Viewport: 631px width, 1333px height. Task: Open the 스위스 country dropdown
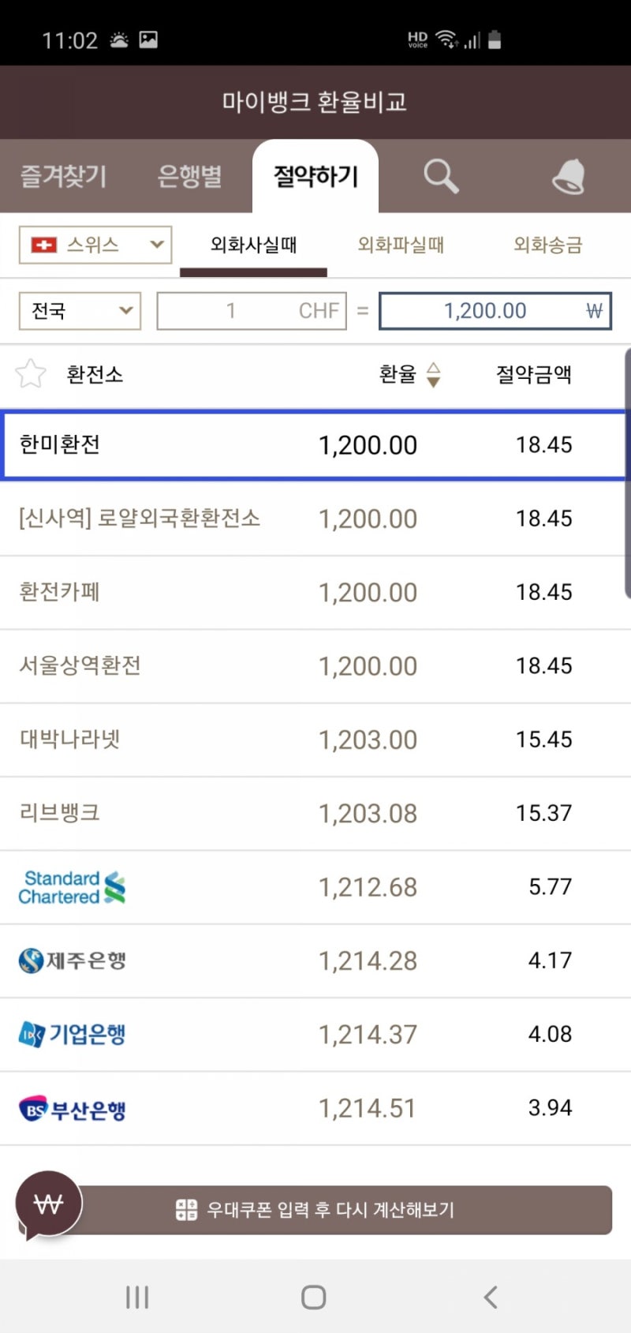(95, 245)
